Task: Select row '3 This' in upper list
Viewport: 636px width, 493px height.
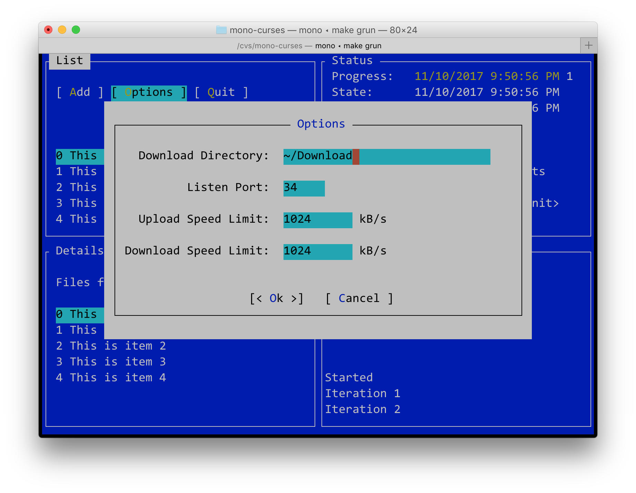Action: click(x=76, y=203)
